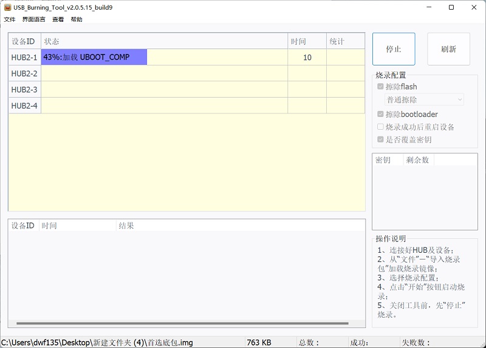The height and width of the screenshot is (348, 486).
Task: Minimize the USB Burning Tool window
Action: click(429, 7)
